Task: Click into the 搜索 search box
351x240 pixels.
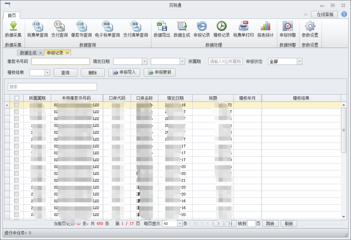Action: coord(52,87)
